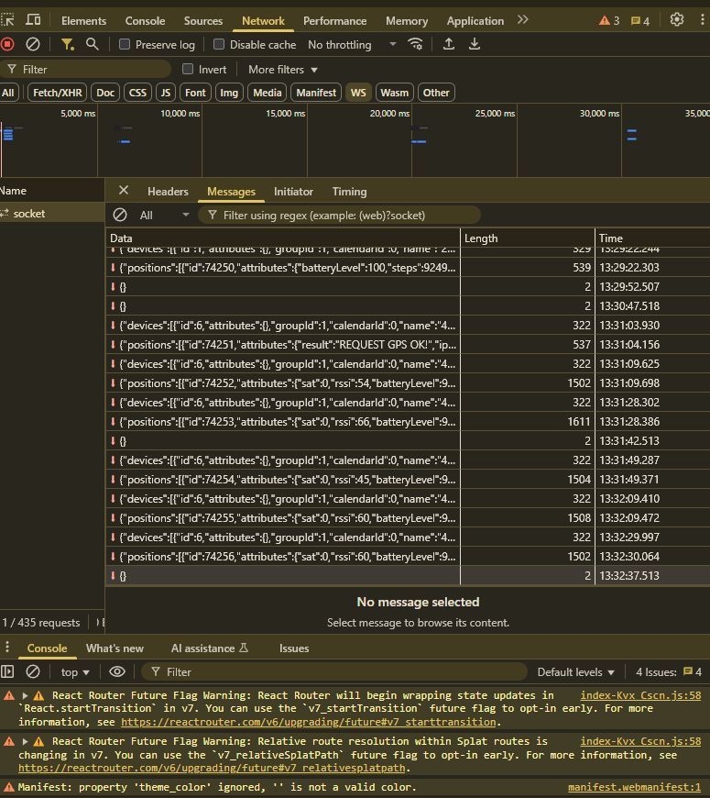Switch to the Headers tab
This screenshot has width=710, height=798.
point(168,192)
